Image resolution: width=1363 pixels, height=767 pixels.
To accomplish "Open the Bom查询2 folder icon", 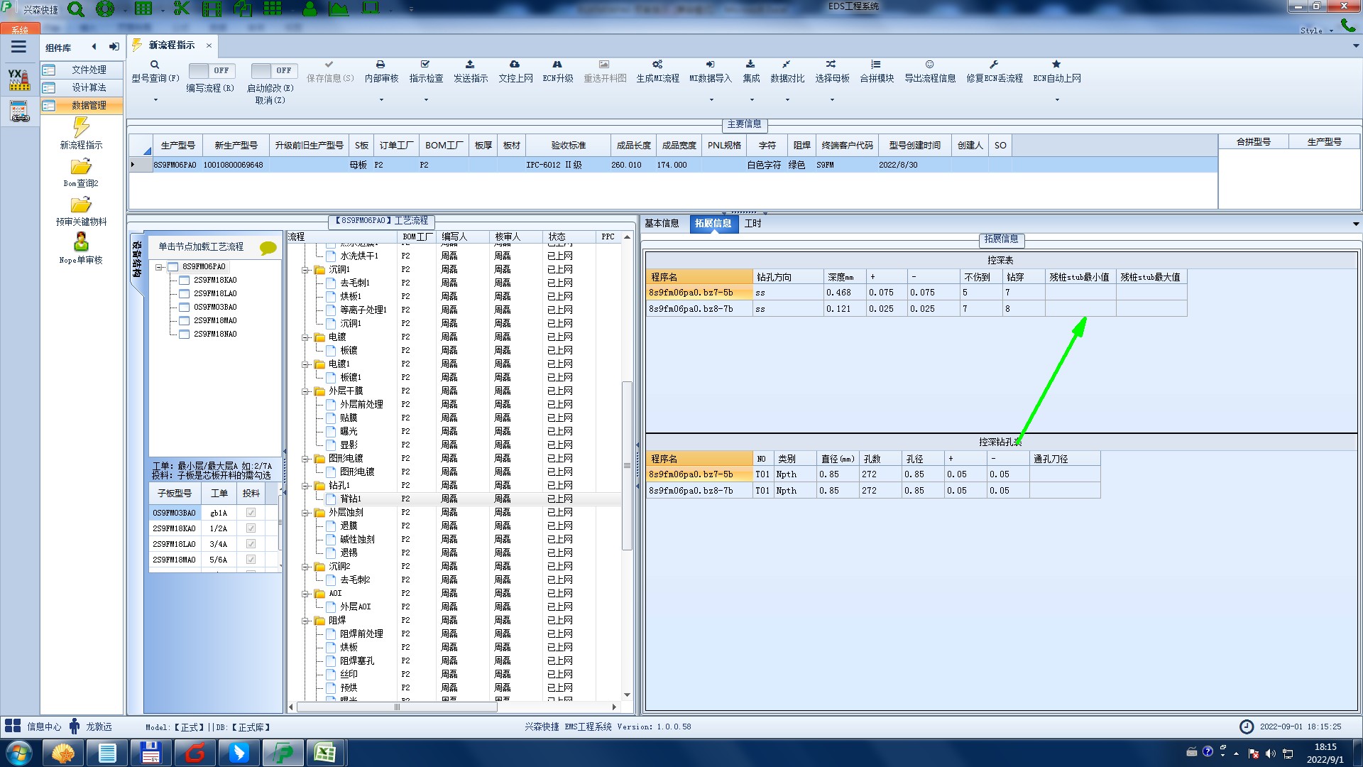I will point(81,167).
